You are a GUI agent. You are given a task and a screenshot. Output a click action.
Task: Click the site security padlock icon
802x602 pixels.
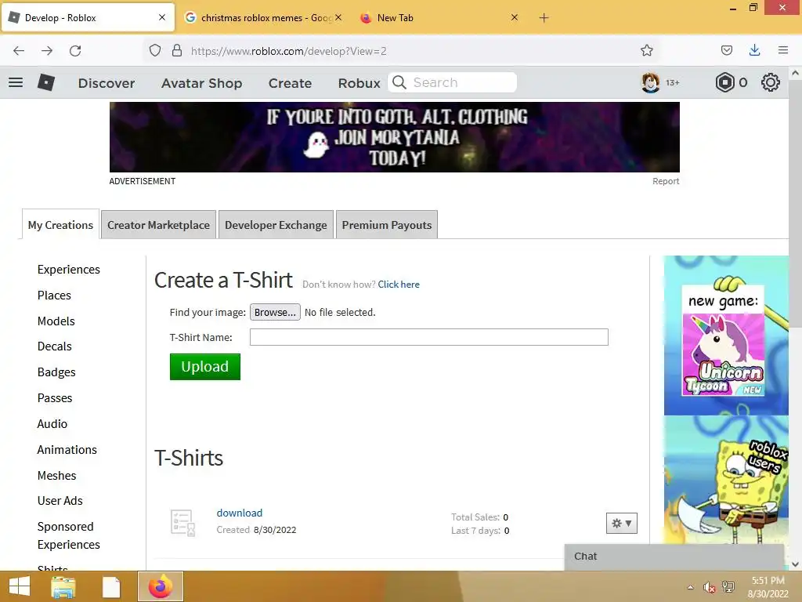pyautogui.click(x=177, y=51)
